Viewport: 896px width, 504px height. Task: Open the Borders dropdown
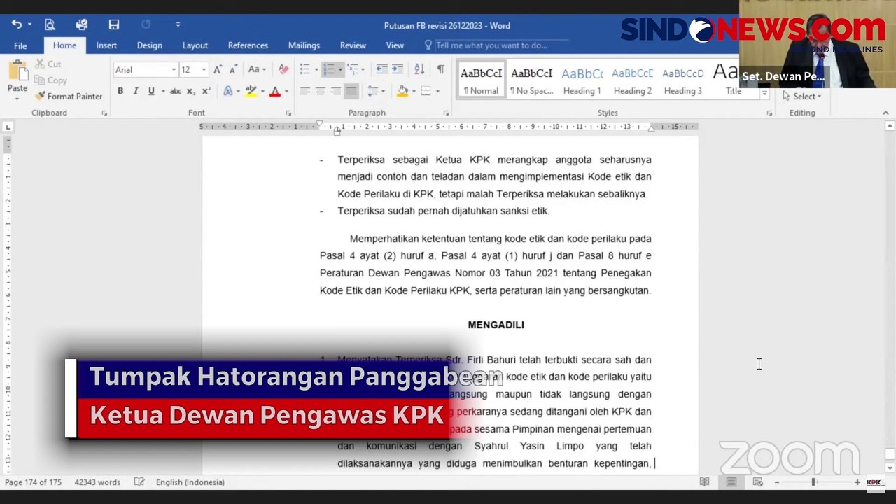[x=437, y=91]
